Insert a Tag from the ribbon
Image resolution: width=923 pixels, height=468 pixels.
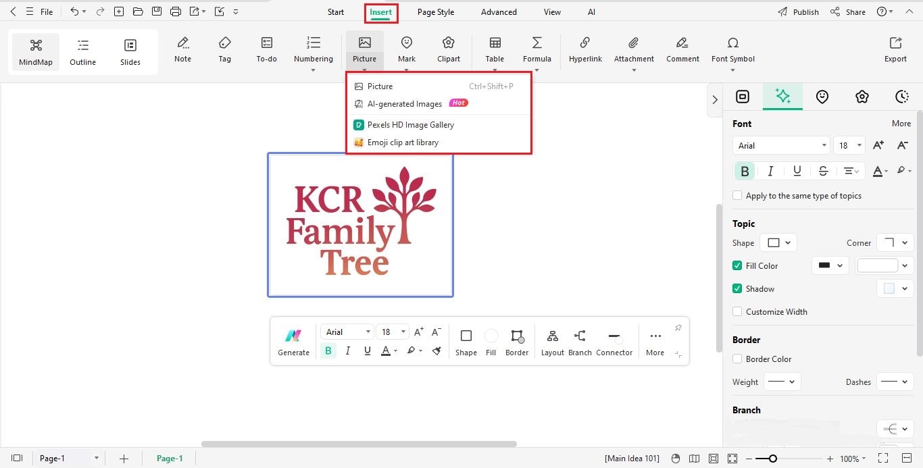225,50
